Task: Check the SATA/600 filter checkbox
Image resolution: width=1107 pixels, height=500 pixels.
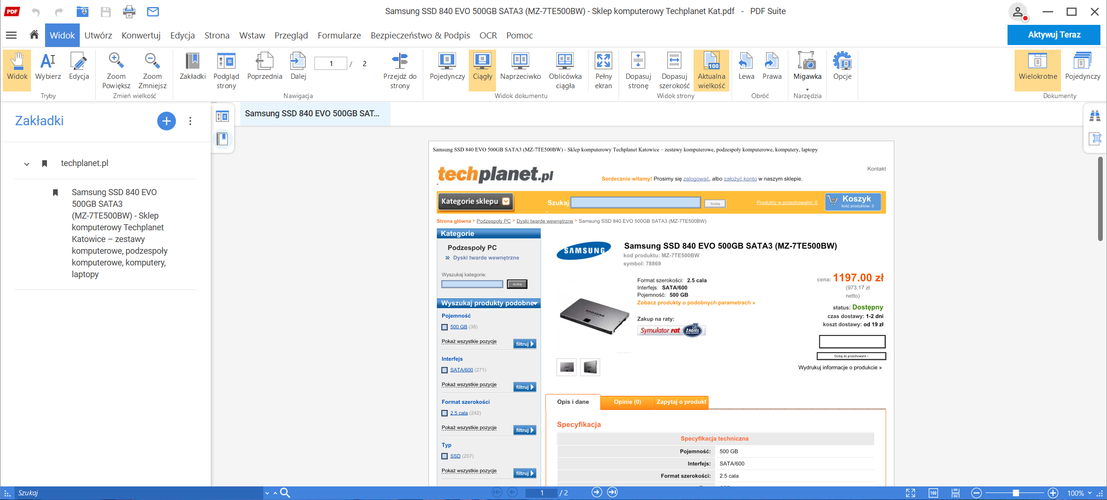Action: pyautogui.click(x=444, y=370)
